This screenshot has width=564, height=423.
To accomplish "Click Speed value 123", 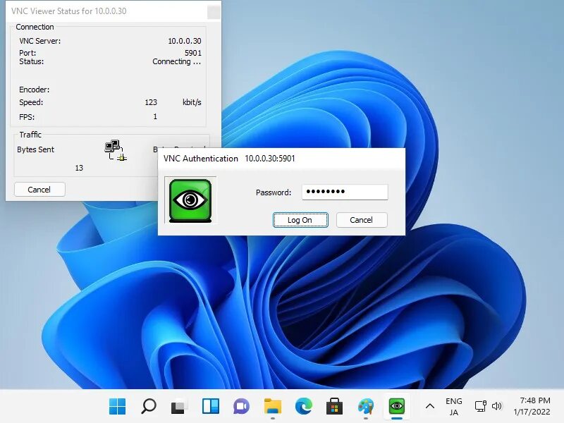I will click(x=151, y=102).
